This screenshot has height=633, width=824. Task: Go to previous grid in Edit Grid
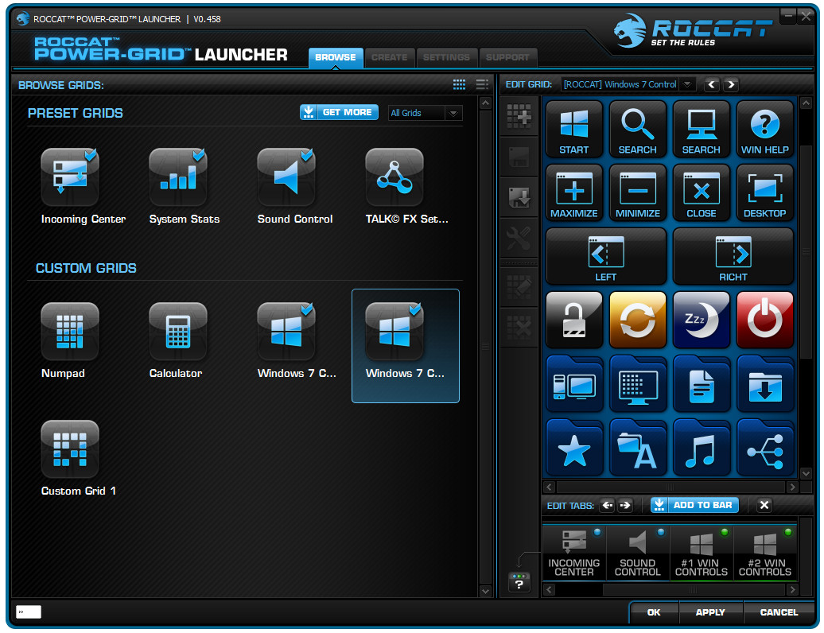[x=712, y=84]
